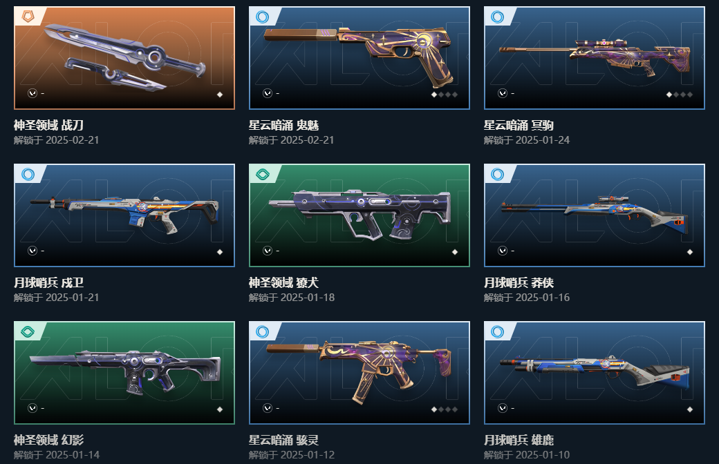Click the blue tier icon on 月球哨兵 雄鹿 card

click(498, 332)
